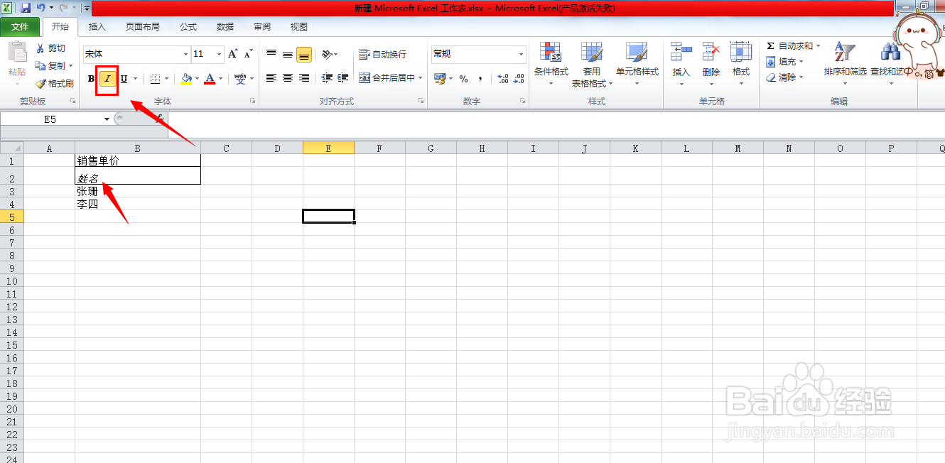
Task: Increase font size with the large A
Action: (x=232, y=54)
